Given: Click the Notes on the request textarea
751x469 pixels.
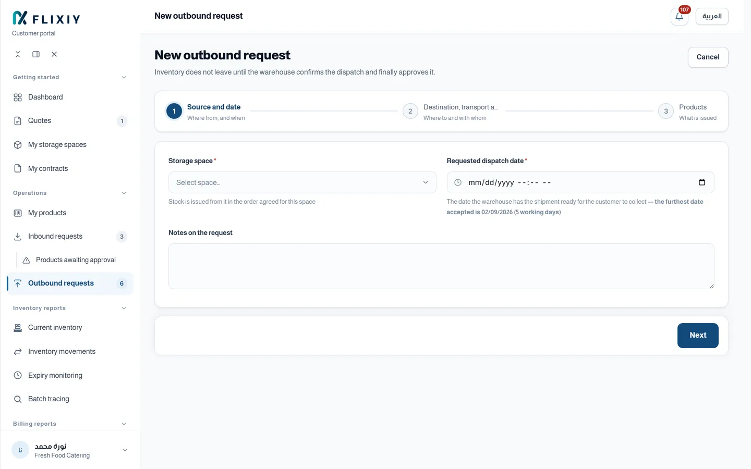Looking at the screenshot, I should [441, 266].
